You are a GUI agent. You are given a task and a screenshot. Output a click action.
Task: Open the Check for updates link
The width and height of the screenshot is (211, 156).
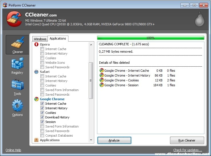point(187,150)
